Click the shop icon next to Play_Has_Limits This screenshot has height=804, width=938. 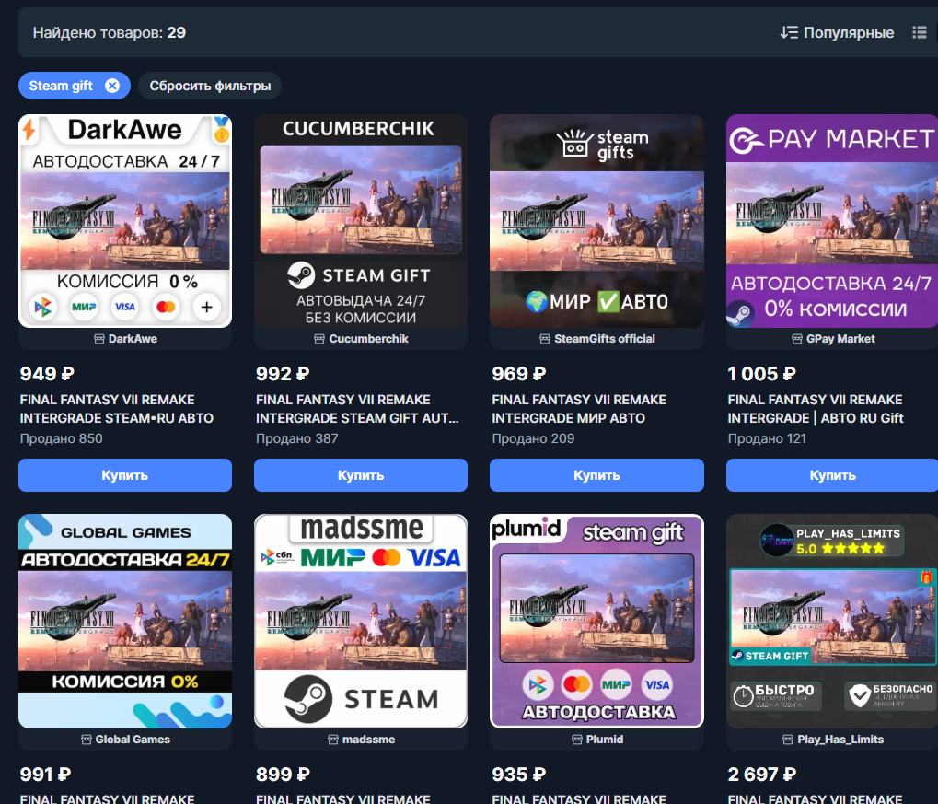click(788, 740)
